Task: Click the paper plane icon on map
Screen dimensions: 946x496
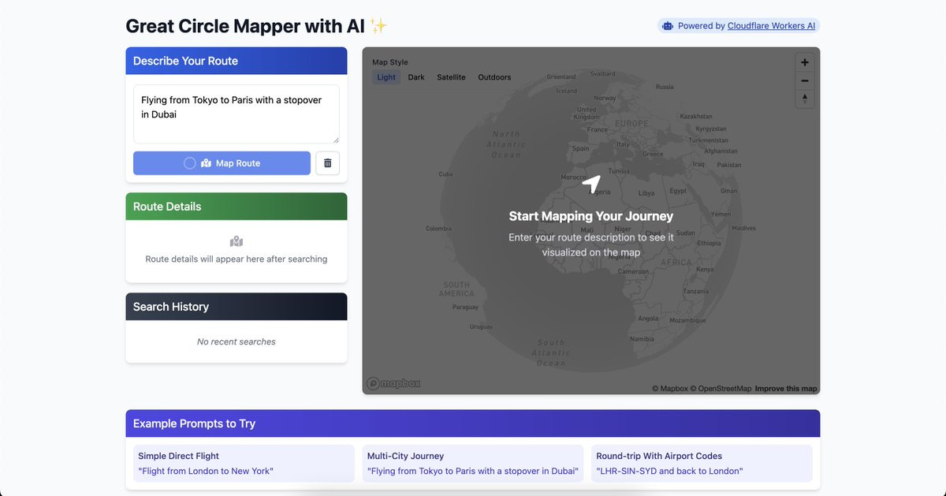Action: click(x=591, y=184)
